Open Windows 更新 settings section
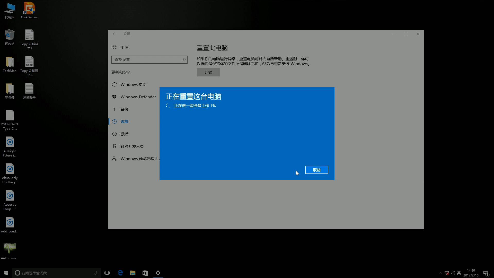Screen dimensions: 494x278 click(133, 84)
